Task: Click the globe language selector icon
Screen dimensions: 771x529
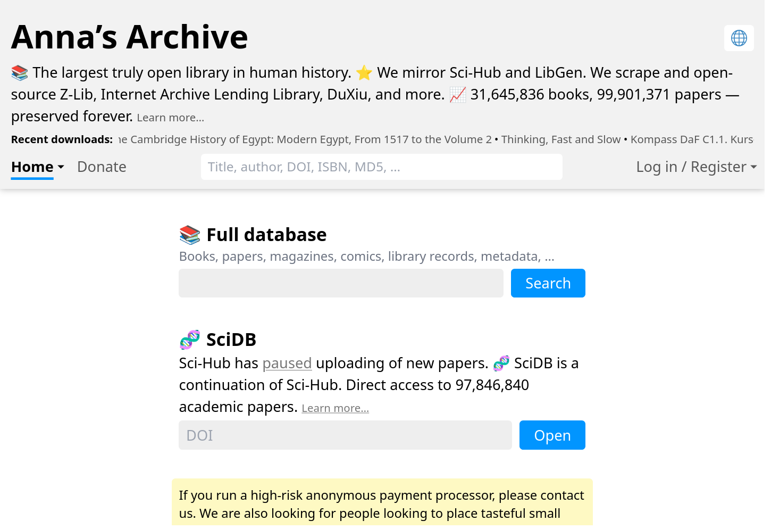Action: point(739,38)
